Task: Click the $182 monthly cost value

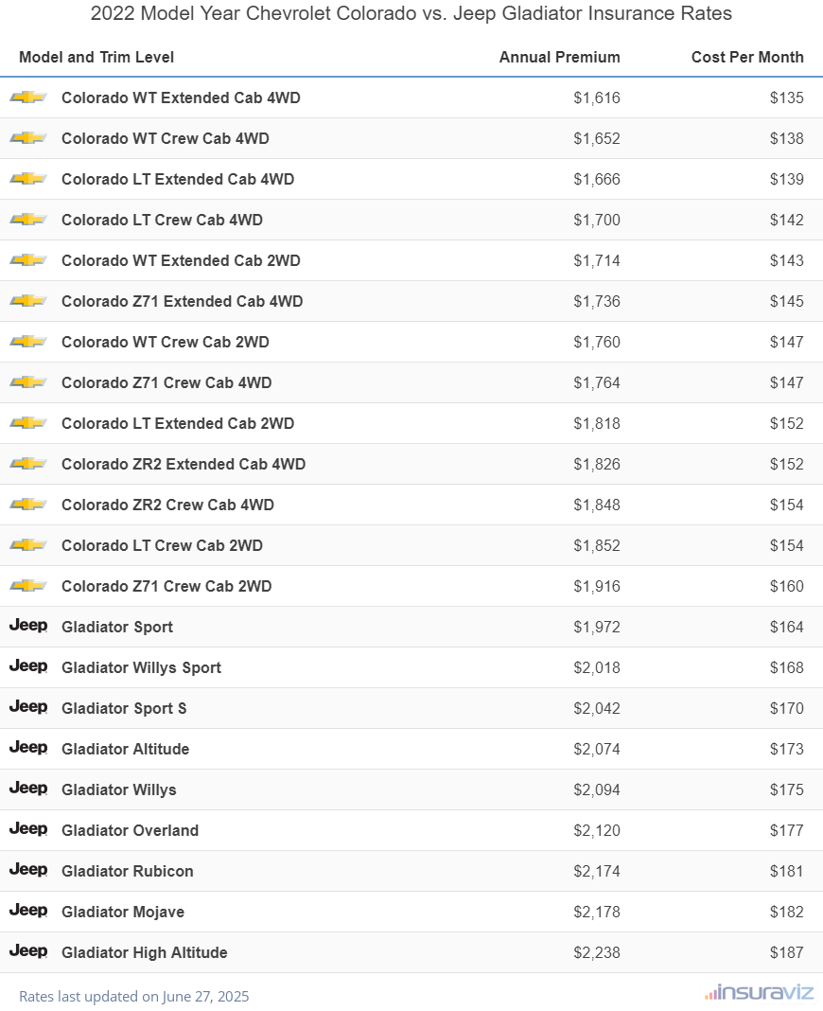Action: click(787, 912)
